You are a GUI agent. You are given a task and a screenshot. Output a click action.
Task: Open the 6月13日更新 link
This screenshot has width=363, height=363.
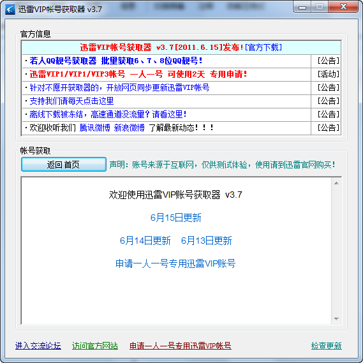206,241
